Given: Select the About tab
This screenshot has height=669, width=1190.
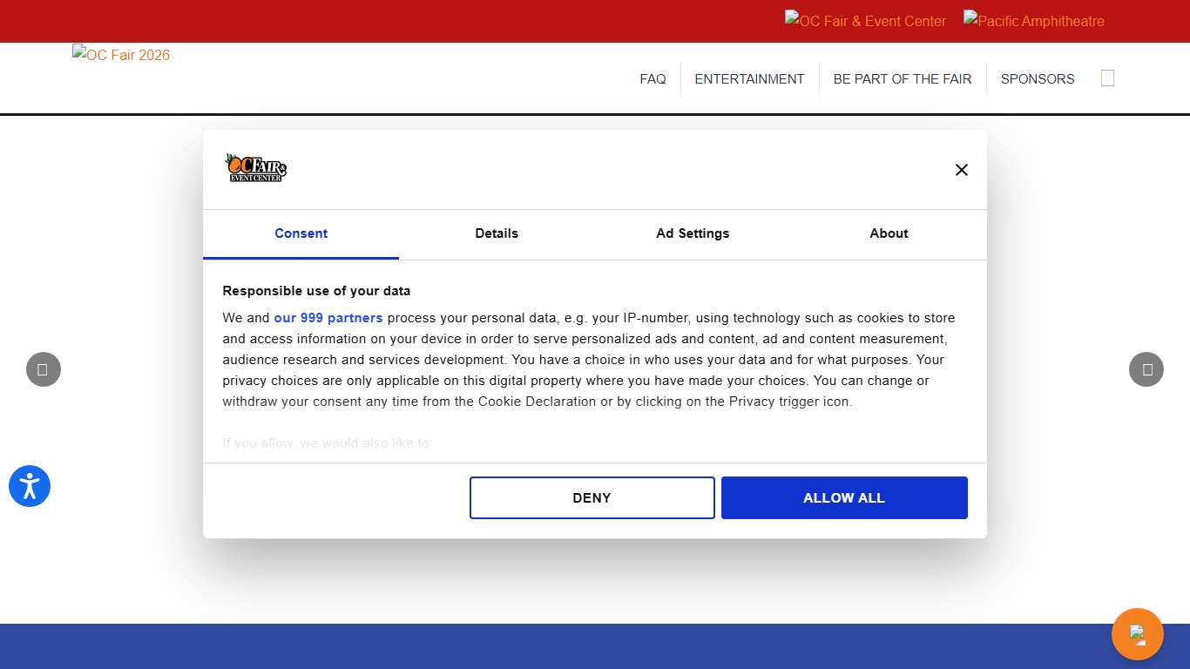Looking at the screenshot, I should [x=889, y=233].
